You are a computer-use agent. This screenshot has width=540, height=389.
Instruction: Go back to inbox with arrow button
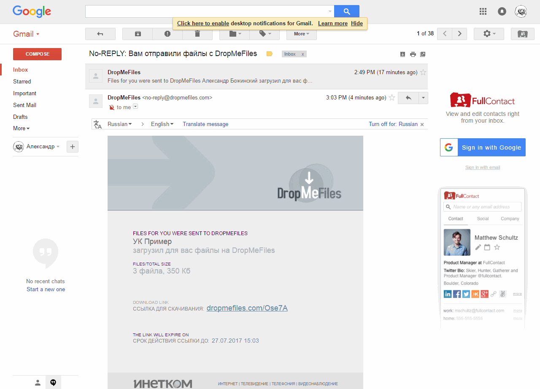pyautogui.click(x=100, y=34)
